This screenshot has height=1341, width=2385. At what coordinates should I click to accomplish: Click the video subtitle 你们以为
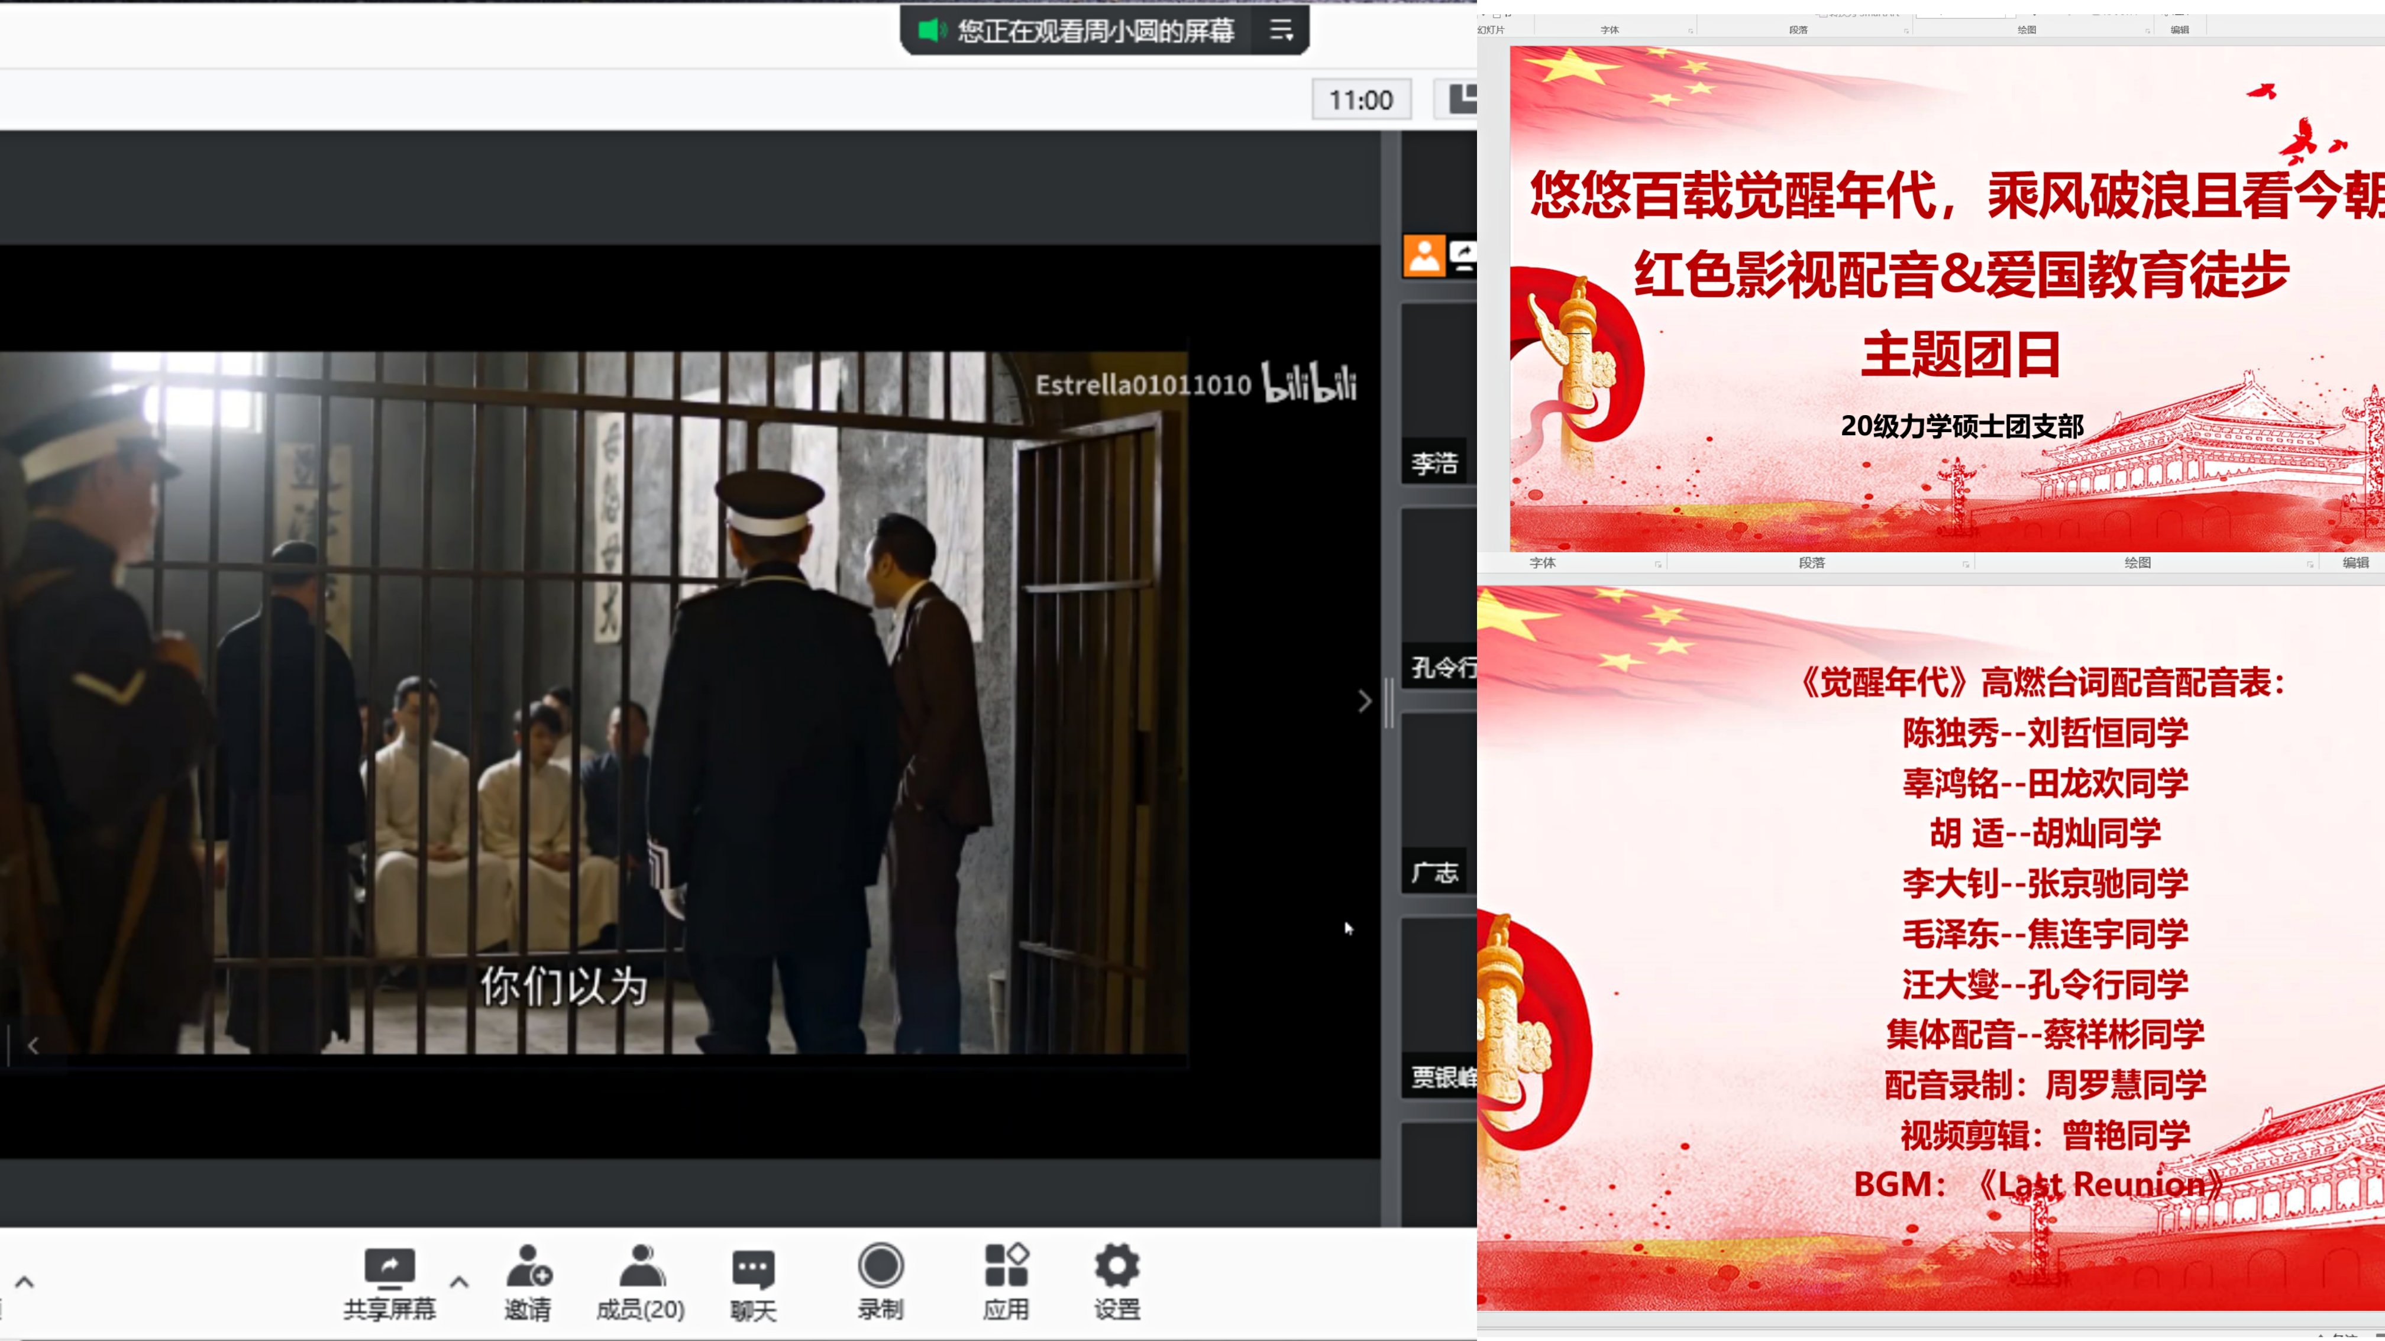pyautogui.click(x=564, y=986)
